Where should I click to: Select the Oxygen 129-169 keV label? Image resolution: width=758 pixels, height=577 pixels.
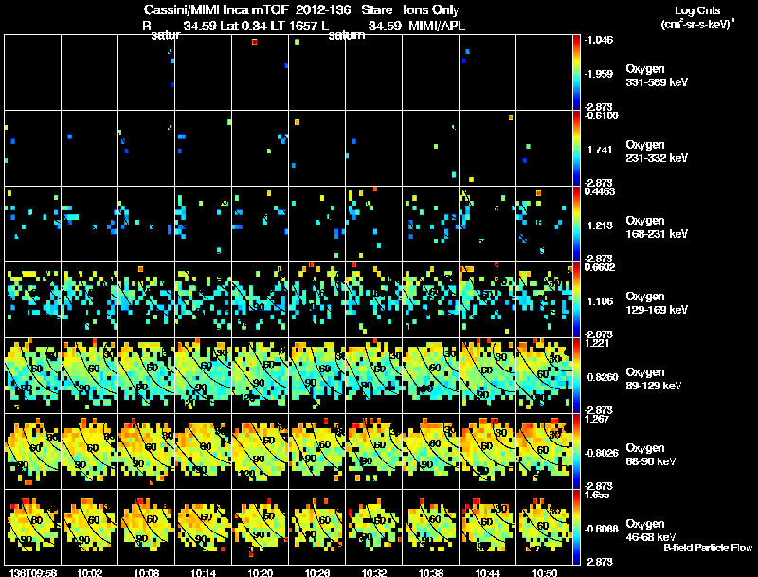657,303
